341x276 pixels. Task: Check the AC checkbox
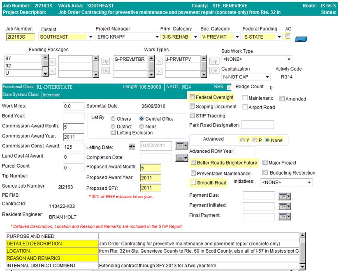(288, 36)
